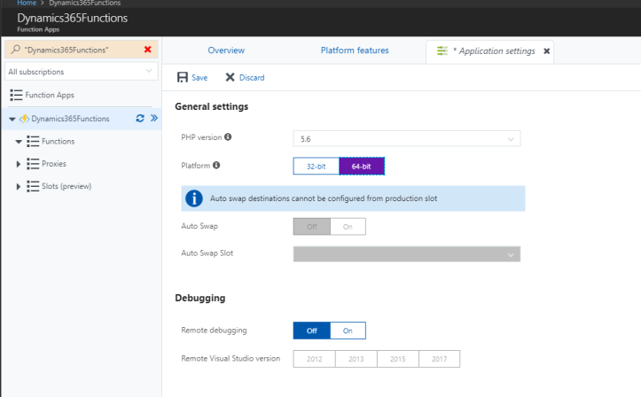
Task: Switch to the Platform features tab
Action: 355,51
